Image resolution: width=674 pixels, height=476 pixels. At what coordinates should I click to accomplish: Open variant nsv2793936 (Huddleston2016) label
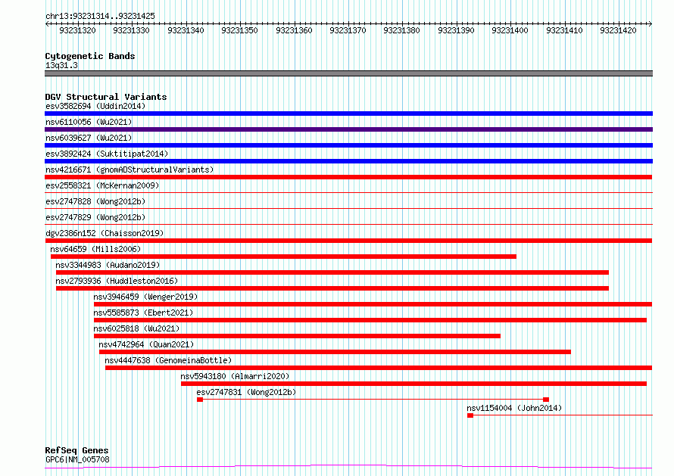click(117, 281)
